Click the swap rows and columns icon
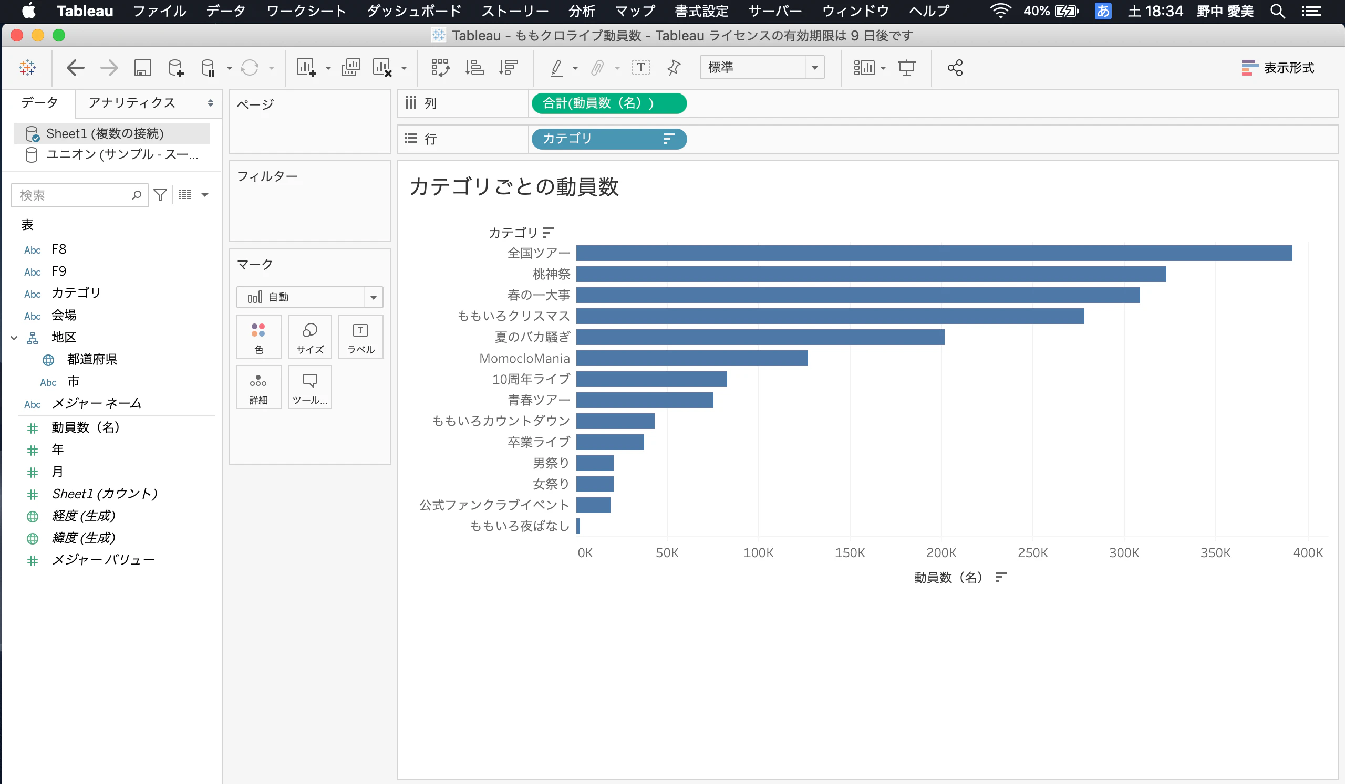 [x=440, y=68]
